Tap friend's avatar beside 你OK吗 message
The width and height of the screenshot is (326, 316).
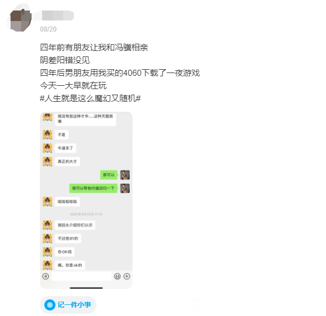[x=48, y=252]
